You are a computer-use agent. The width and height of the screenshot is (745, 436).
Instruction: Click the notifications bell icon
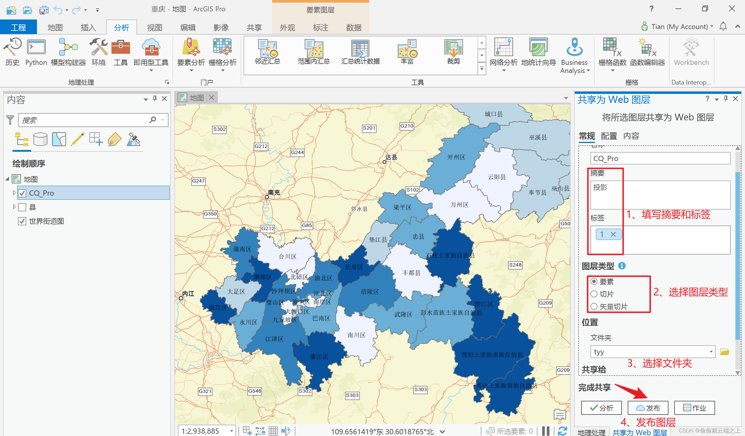tap(723, 26)
